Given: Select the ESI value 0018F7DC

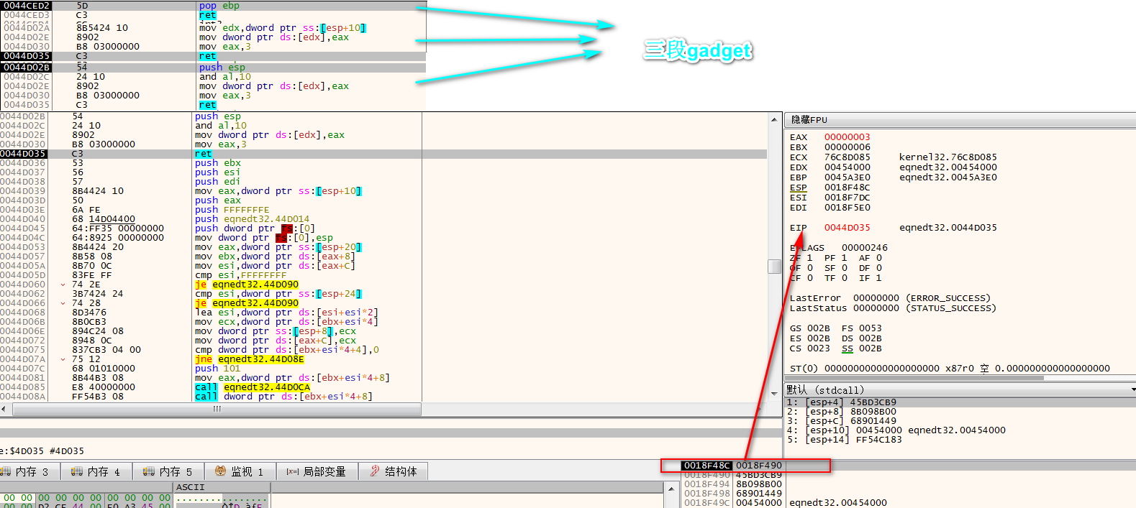Looking at the screenshot, I should [847, 198].
